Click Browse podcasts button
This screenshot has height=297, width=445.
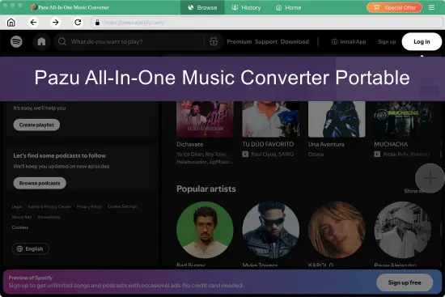[40, 183]
